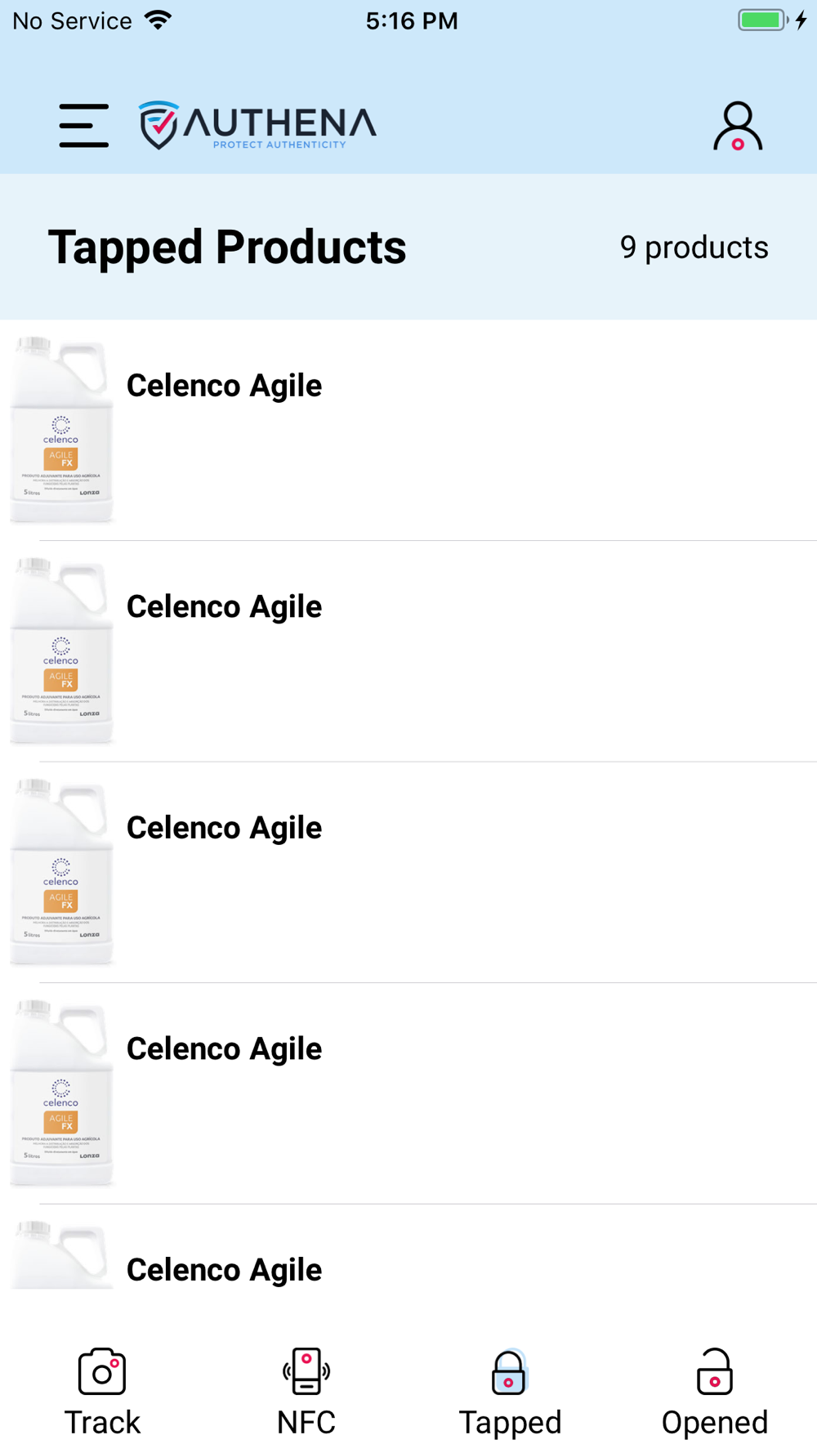Open the user profile icon
817x1453 pixels.
[738, 127]
